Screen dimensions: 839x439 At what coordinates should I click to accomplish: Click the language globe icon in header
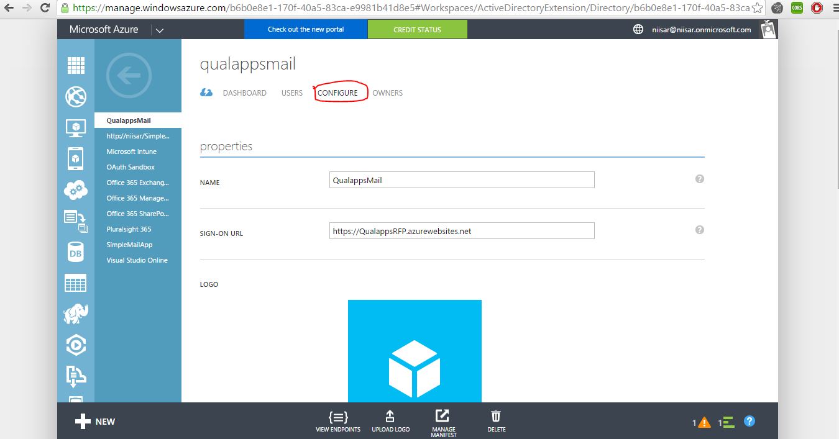click(x=638, y=30)
